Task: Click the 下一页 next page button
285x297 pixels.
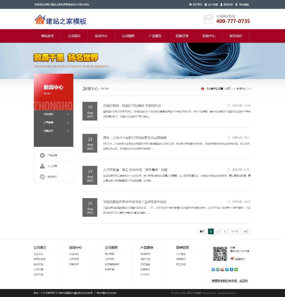Action: coord(234,231)
